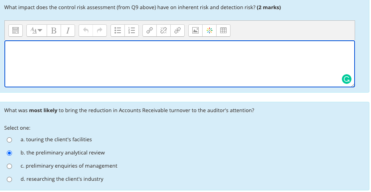Click the undo arrow
Viewport: 371px width, 192px height.
coord(86,31)
